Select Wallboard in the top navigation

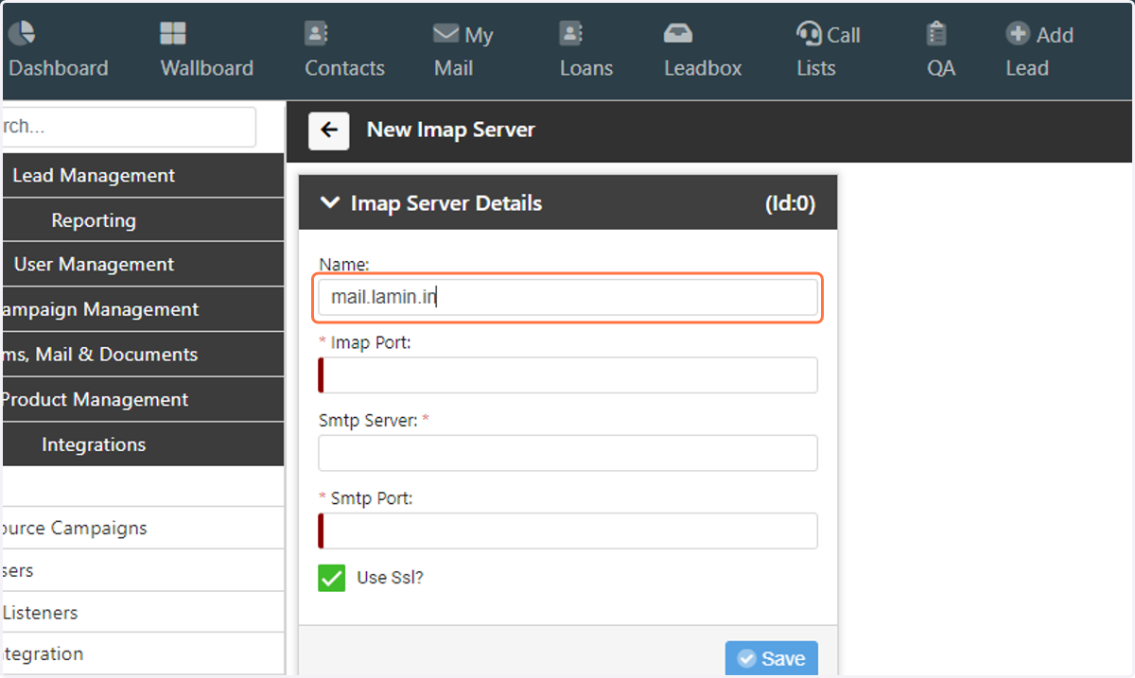[207, 68]
